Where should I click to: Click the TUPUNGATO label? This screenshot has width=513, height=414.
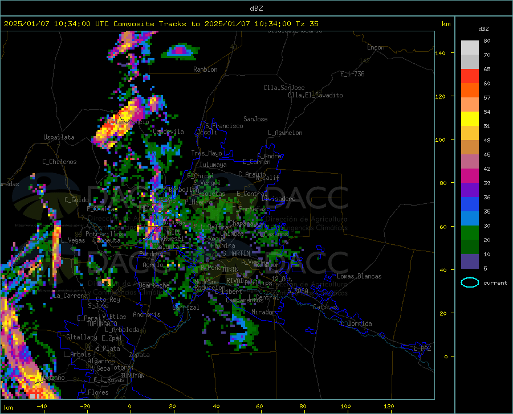click(x=102, y=324)
